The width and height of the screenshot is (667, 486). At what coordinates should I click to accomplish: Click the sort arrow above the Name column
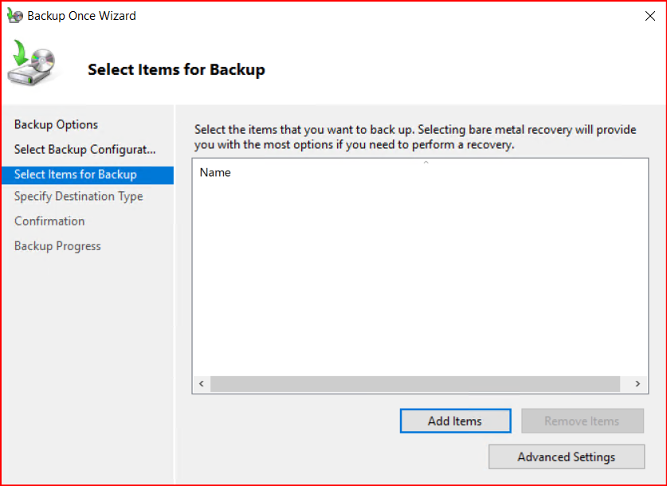(426, 163)
